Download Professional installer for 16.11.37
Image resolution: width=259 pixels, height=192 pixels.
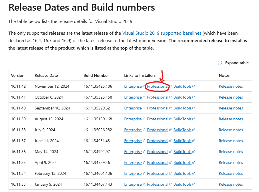[158, 141]
